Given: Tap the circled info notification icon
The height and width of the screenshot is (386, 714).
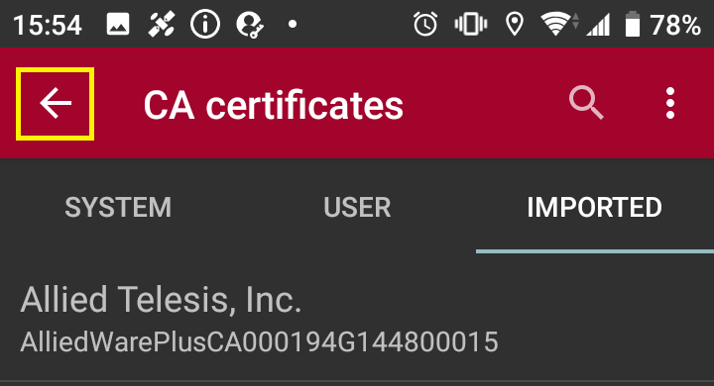Looking at the screenshot, I should (x=205, y=24).
